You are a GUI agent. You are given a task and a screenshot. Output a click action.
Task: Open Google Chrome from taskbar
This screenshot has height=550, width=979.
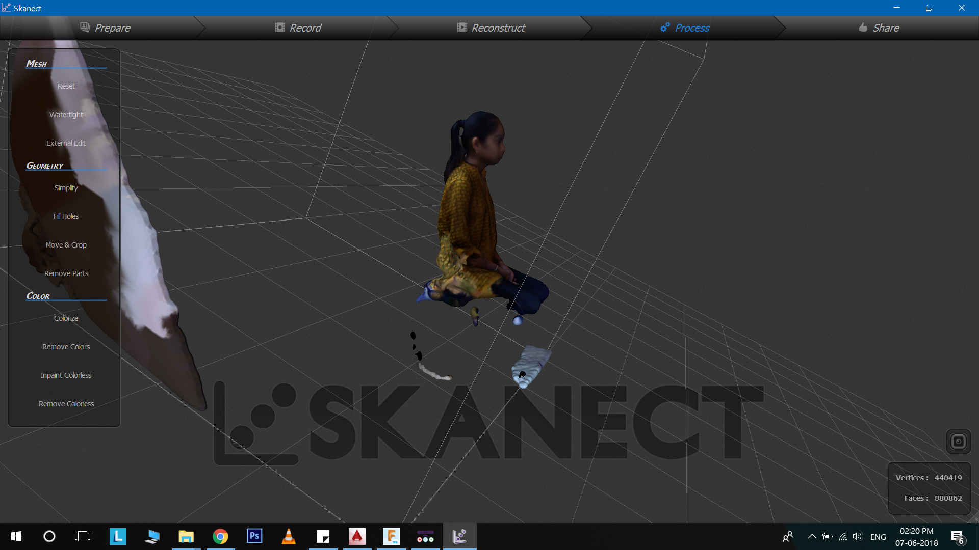click(x=220, y=536)
